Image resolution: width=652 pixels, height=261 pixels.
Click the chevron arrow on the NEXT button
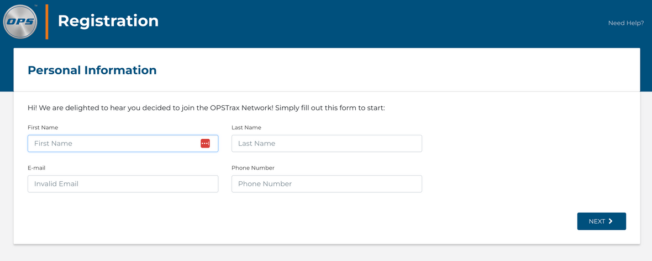pyautogui.click(x=611, y=221)
